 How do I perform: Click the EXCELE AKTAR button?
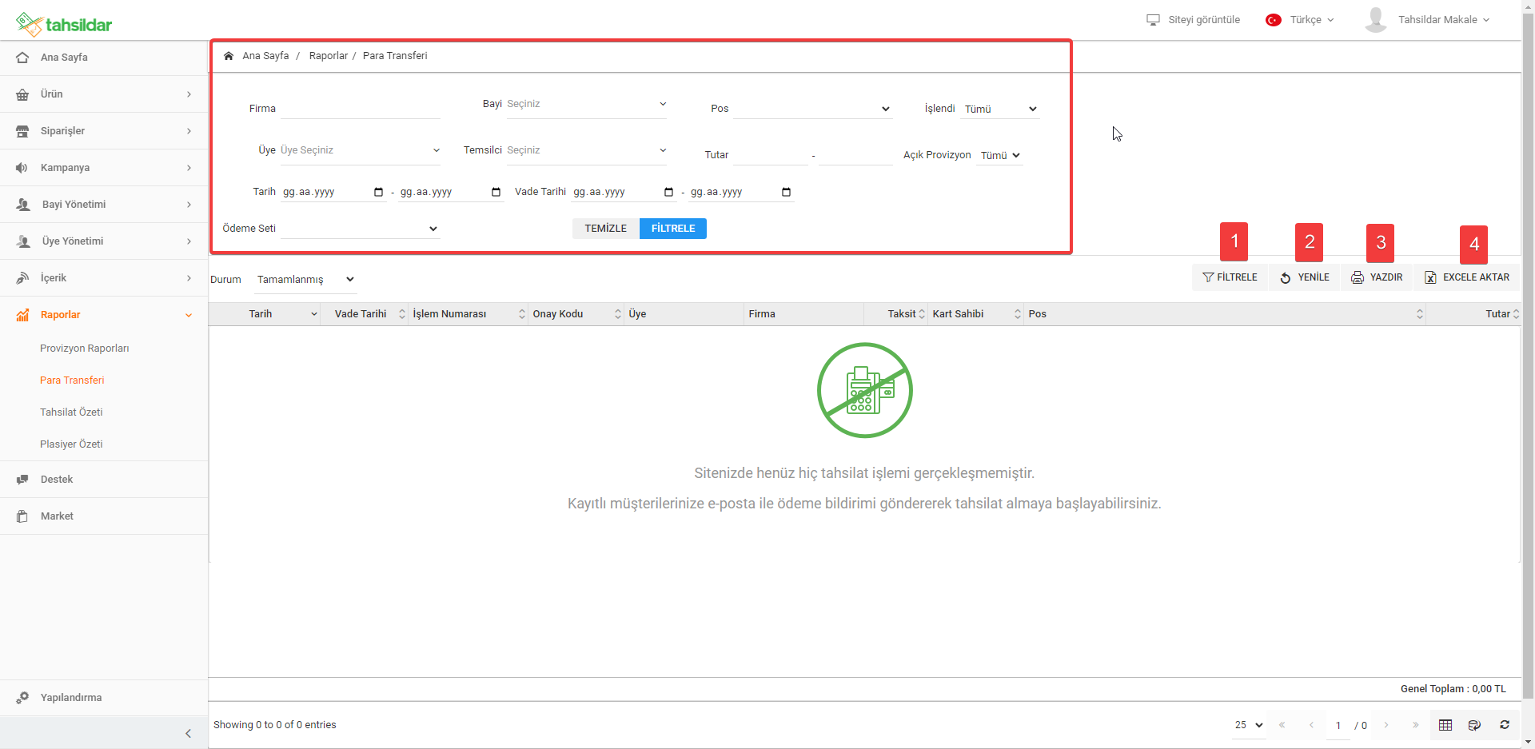[x=1467, y=277]
